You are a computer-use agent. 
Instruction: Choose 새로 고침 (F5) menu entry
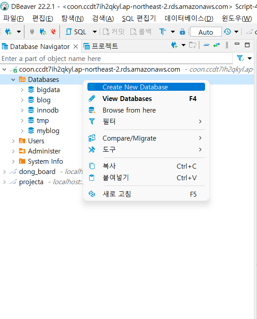[146, 194]
